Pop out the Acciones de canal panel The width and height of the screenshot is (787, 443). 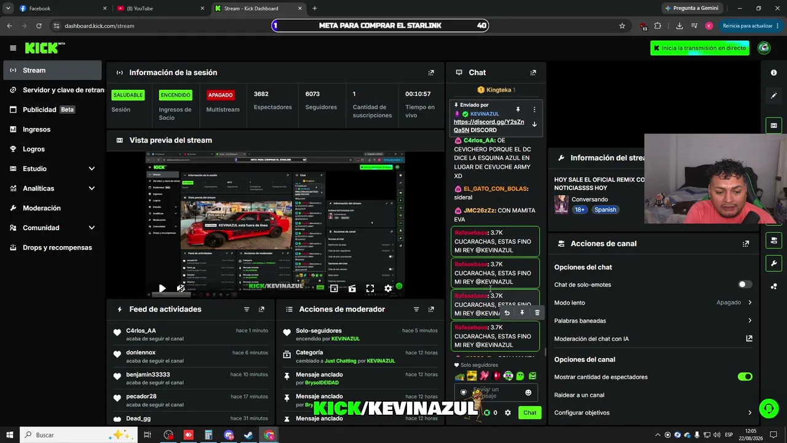[746, 244]
